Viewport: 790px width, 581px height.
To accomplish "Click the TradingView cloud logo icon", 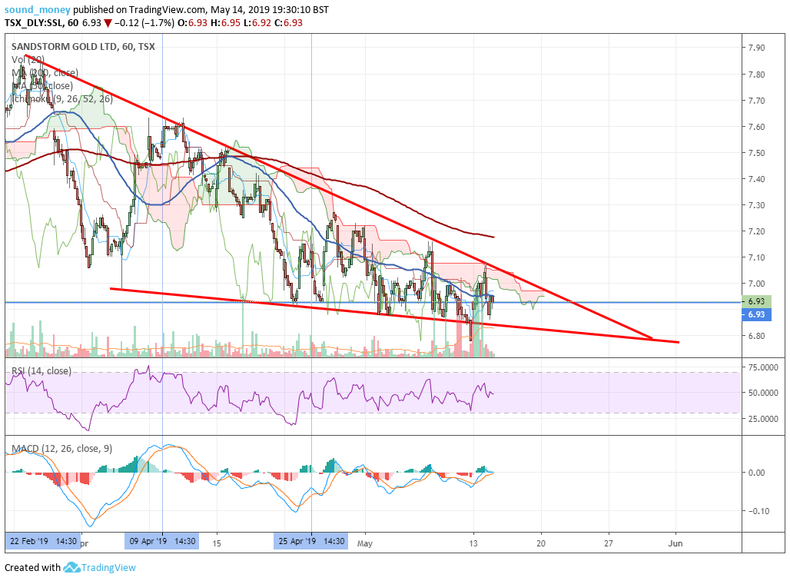I will pos(71,567).
